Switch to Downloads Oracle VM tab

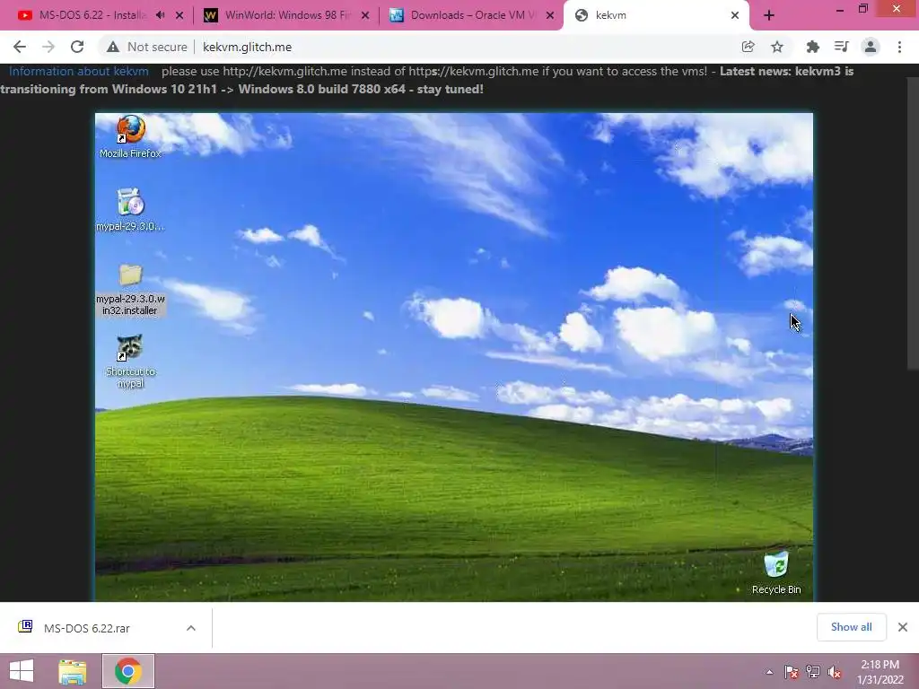(x=472, y=15)
